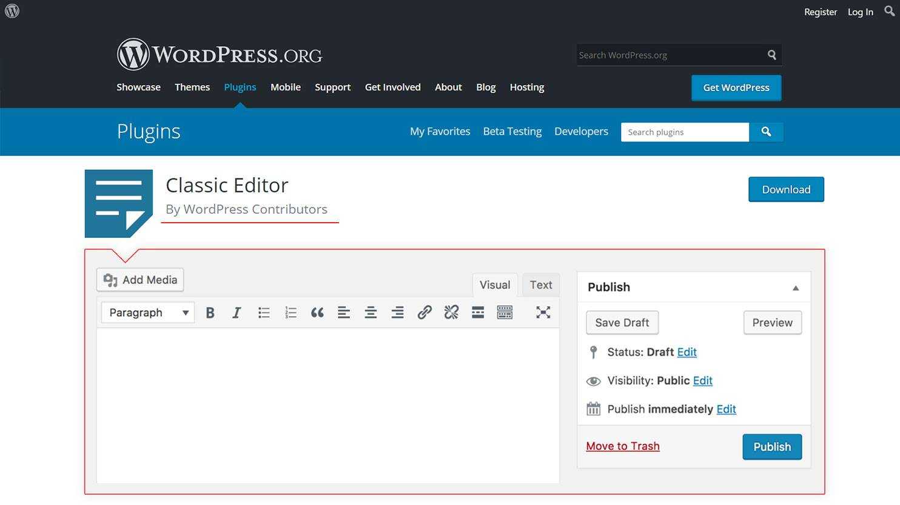Apply blockquote formatting
Screen dimensions: 900x505
click(317, 313)
